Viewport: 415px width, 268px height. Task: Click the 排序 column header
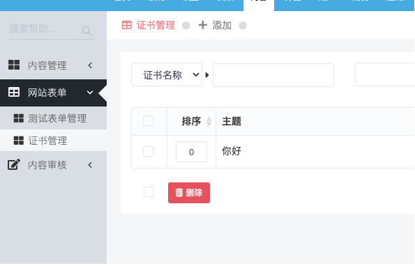coord(191,121)
